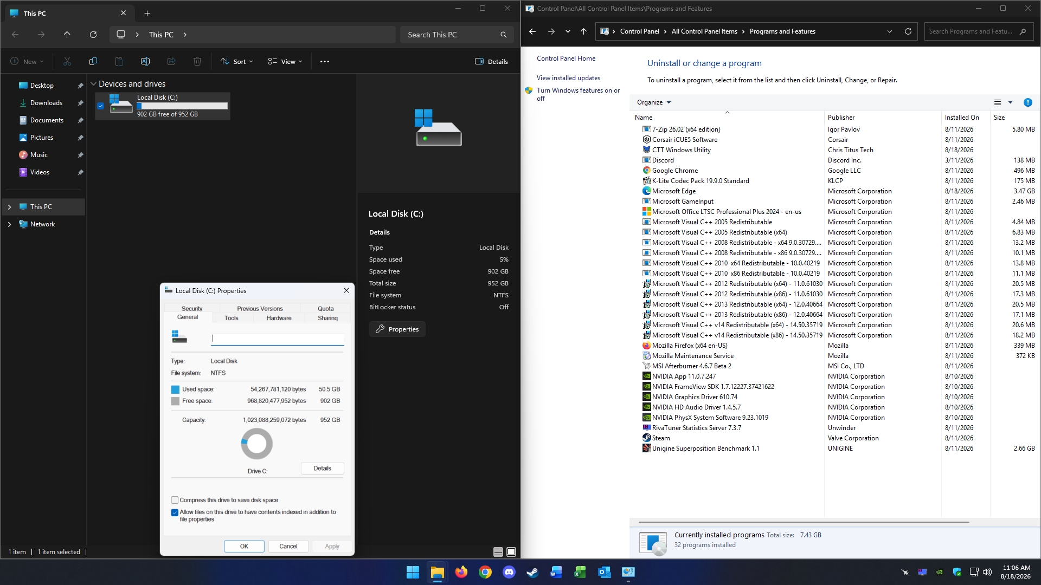Switch to the Hardware tab in Properties
The image size is (1041, 585).
pyautogui.click(x=279, y=318)
